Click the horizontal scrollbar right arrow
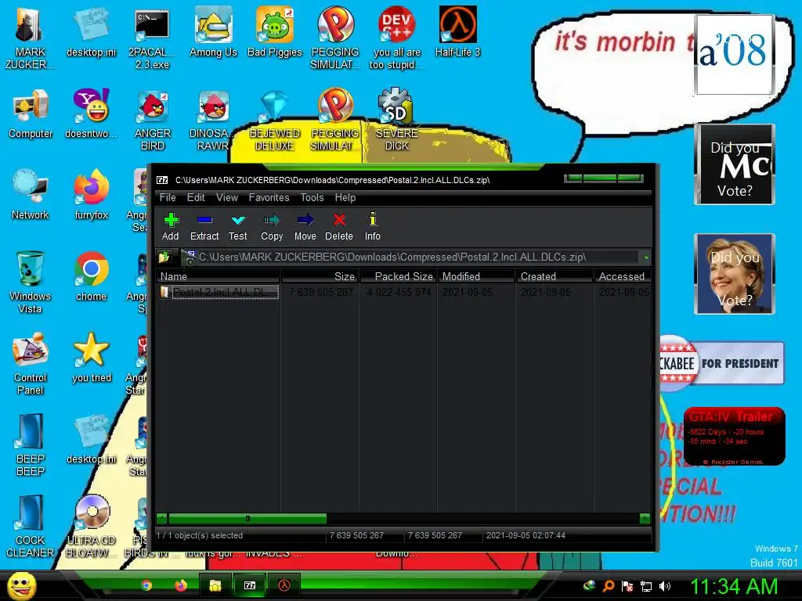 tap(645, 519)
